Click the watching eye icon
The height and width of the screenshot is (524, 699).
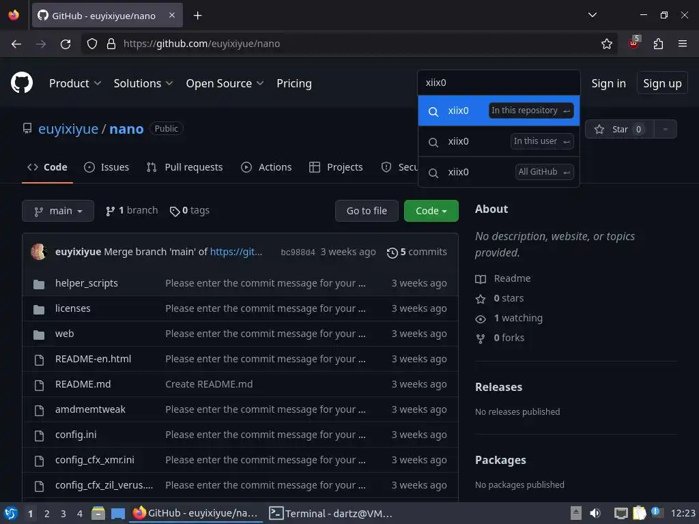click(x=480, y=319)
